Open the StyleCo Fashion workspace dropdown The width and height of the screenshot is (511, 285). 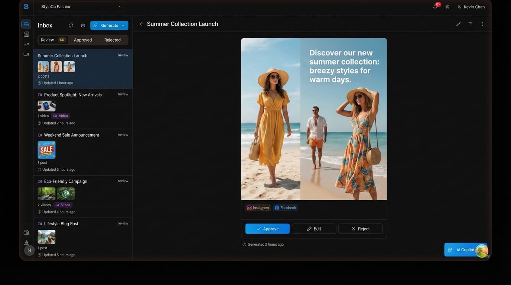pos(82,6)
